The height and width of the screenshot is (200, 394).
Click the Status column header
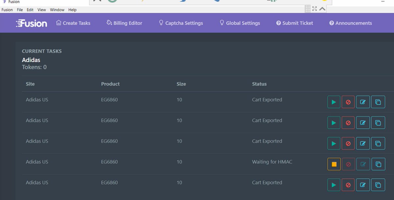[x=259, y=84]
